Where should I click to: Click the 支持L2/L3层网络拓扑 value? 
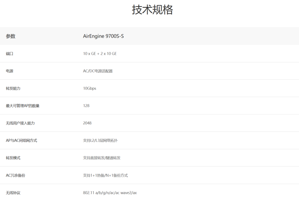pos(100,140)
